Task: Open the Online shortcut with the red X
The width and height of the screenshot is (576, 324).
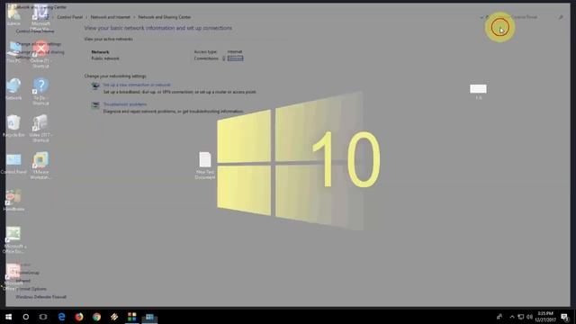Action: 40,55
